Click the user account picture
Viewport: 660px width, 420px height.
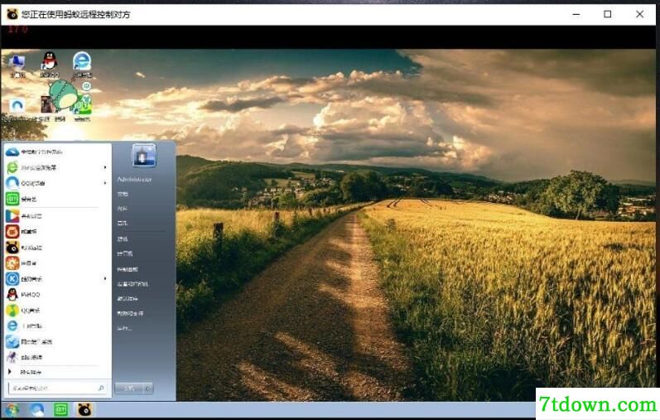pos(144,156)
